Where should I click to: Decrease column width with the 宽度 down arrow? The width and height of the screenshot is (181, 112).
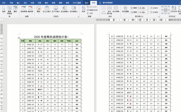click(x=148, y=13)
